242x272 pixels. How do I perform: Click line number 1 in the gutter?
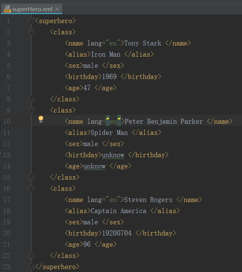point(8,21)
